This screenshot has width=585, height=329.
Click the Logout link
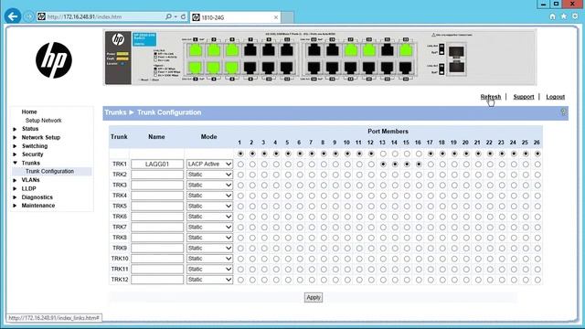point(555,97)
